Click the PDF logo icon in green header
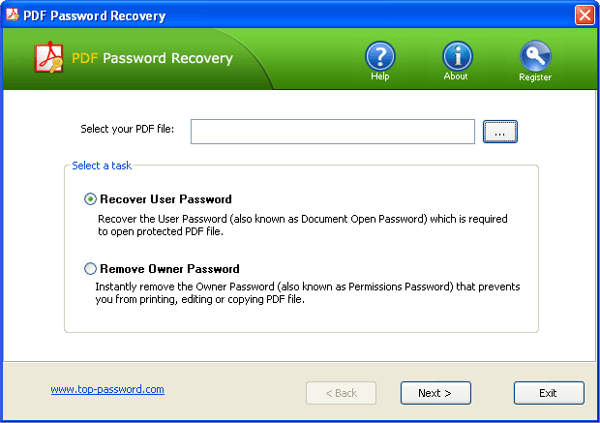 pos(48,58)
